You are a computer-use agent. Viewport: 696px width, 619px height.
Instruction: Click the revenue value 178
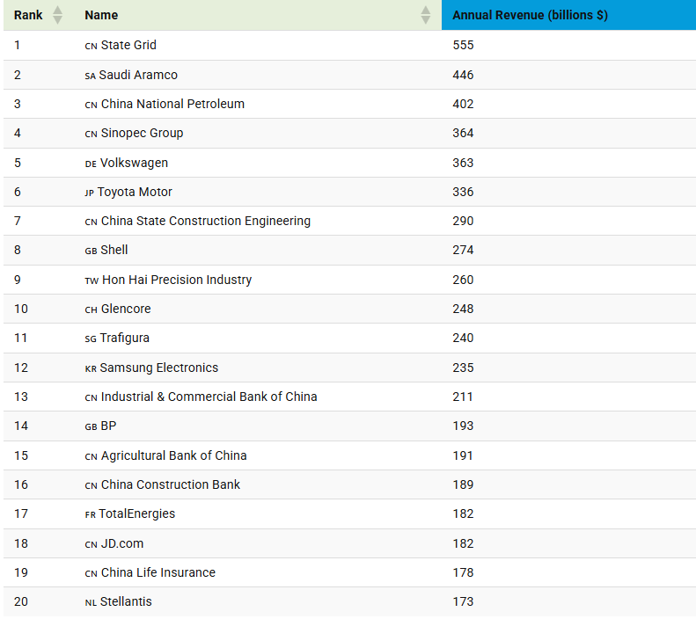tap(463, 572)
